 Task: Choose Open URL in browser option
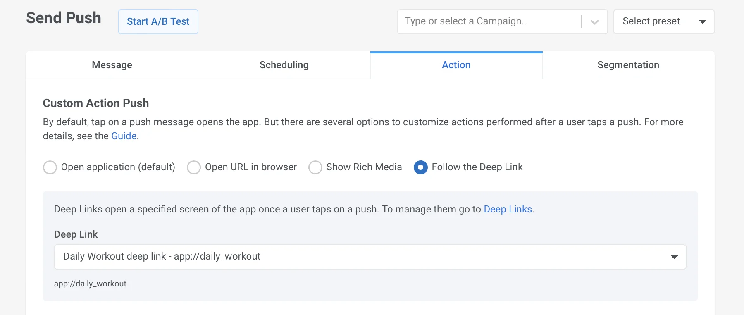[x=194, y=167]
